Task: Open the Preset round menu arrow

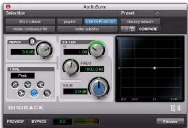Action: [157, 14]
